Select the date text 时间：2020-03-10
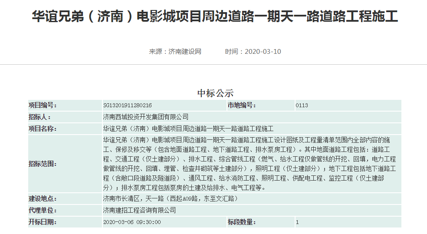 (x=253, y=52)
